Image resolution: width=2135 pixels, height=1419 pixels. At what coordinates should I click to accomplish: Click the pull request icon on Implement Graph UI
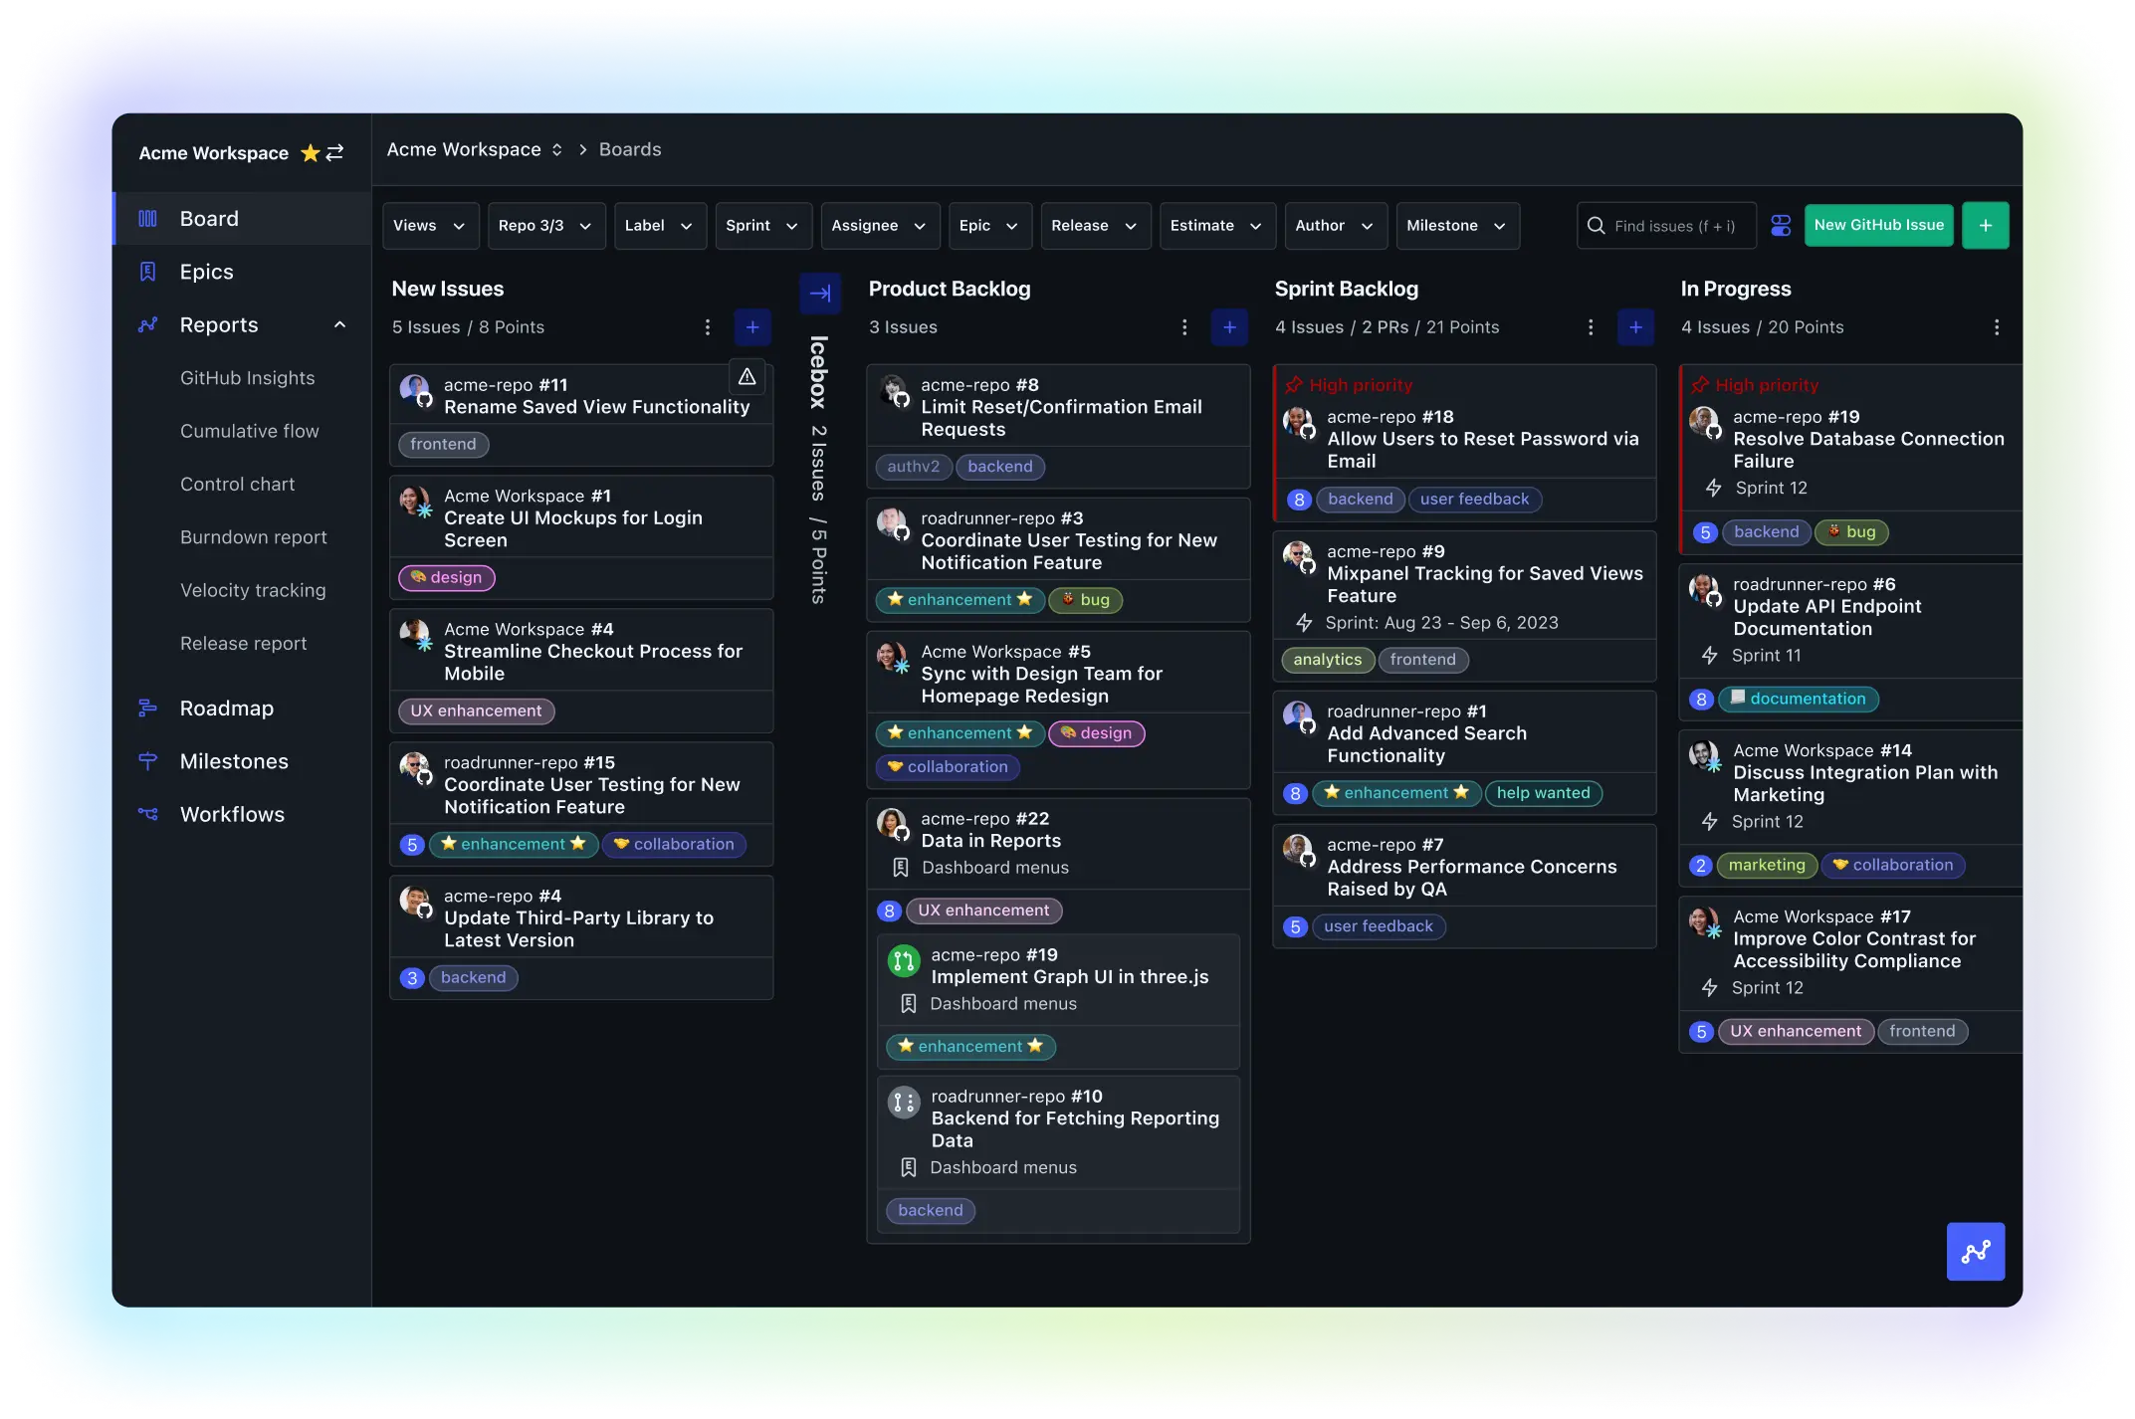point(903,961)
